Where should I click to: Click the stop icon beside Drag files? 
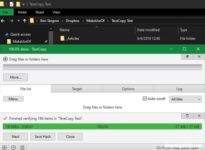click(x=5, y=59)
